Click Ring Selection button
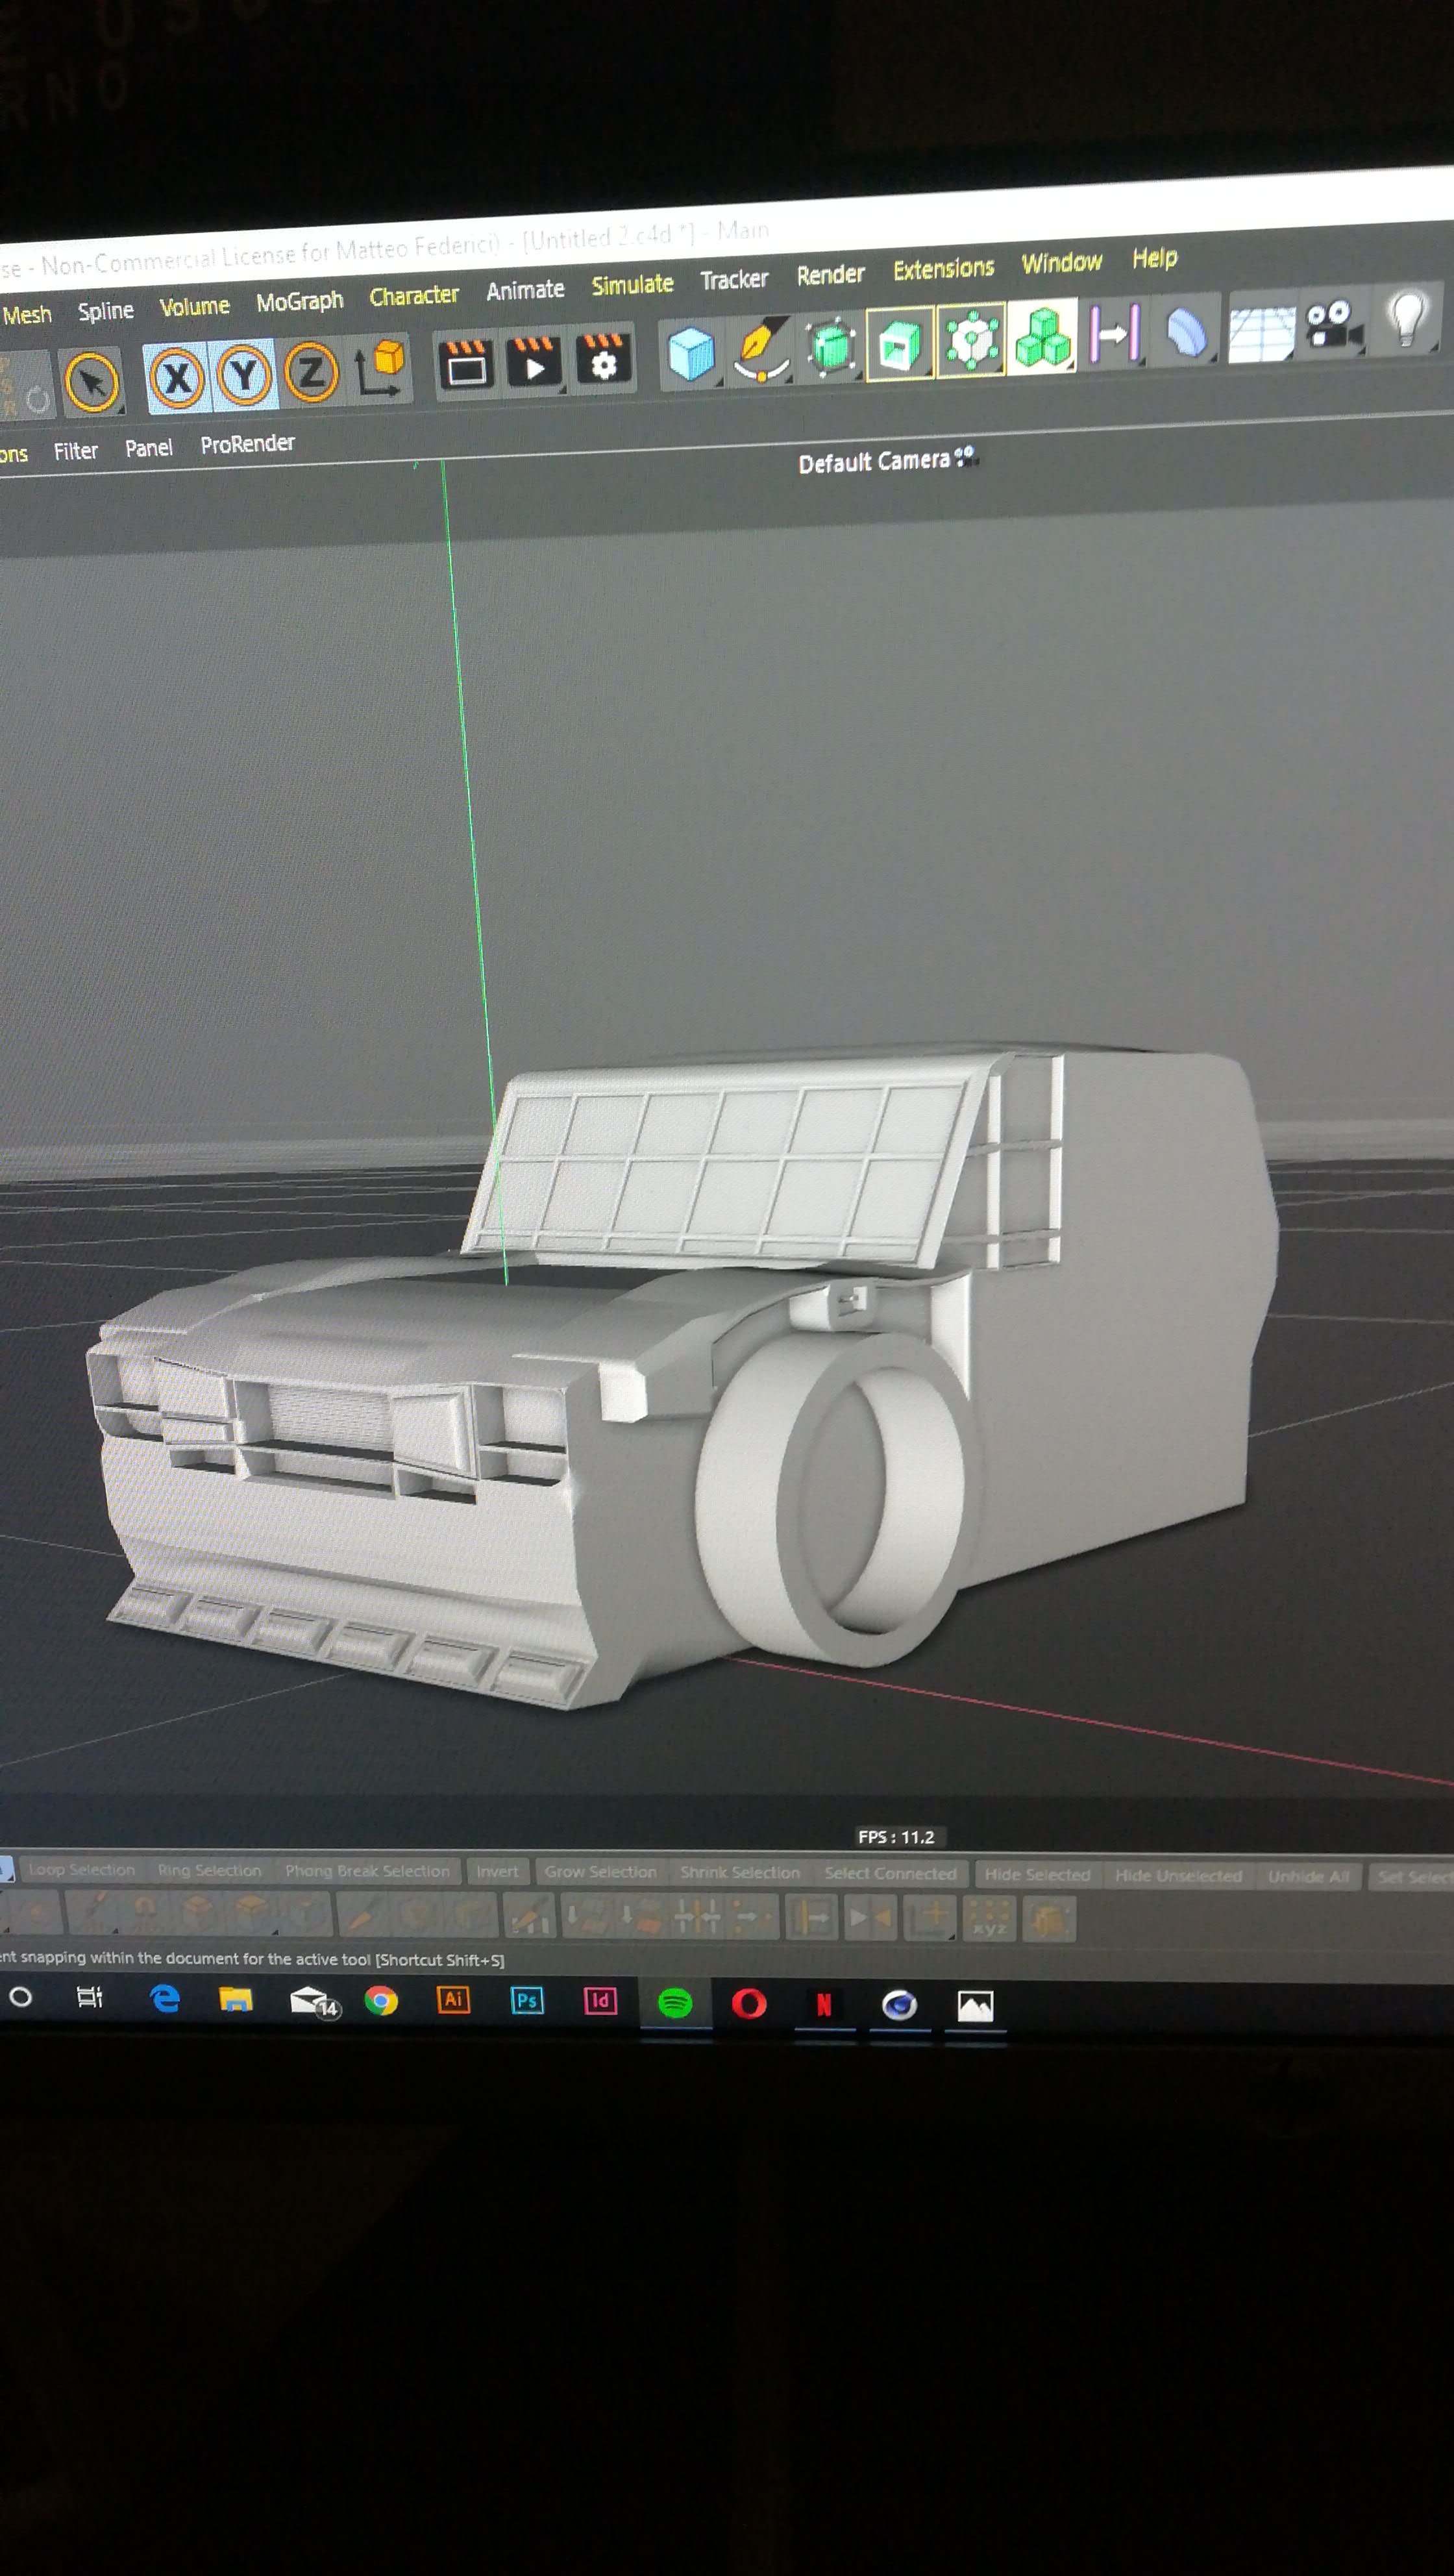The width and height of the screenshot is (1454, 2576). coord(209,1870)
